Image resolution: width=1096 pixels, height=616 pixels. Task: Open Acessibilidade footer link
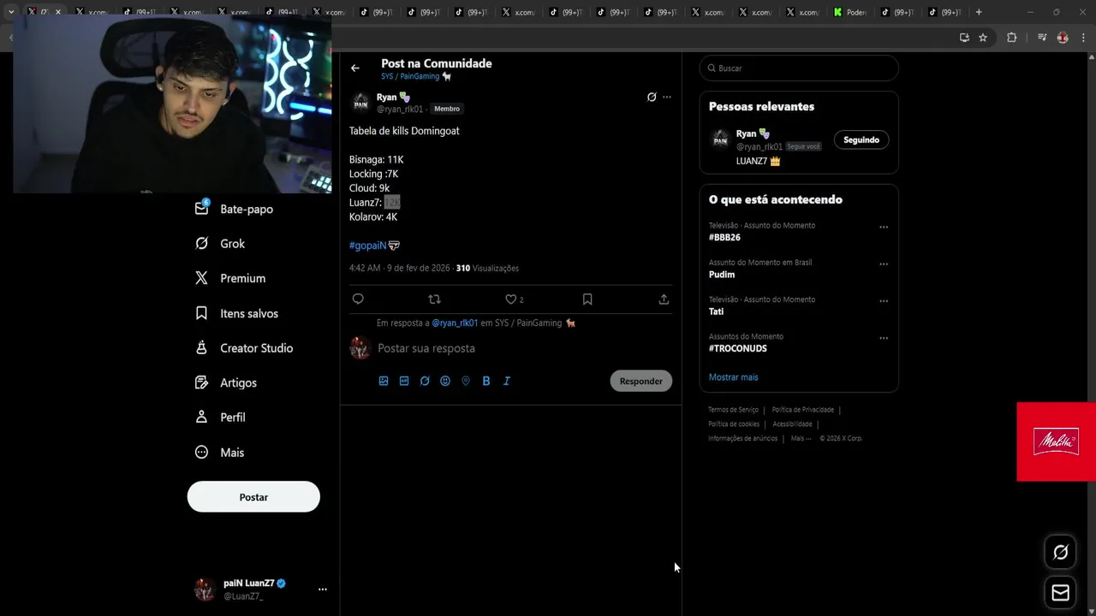[792, 424]
